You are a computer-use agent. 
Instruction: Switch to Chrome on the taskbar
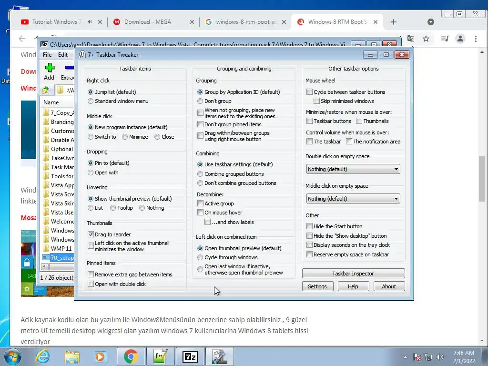(x=131, y=356)
